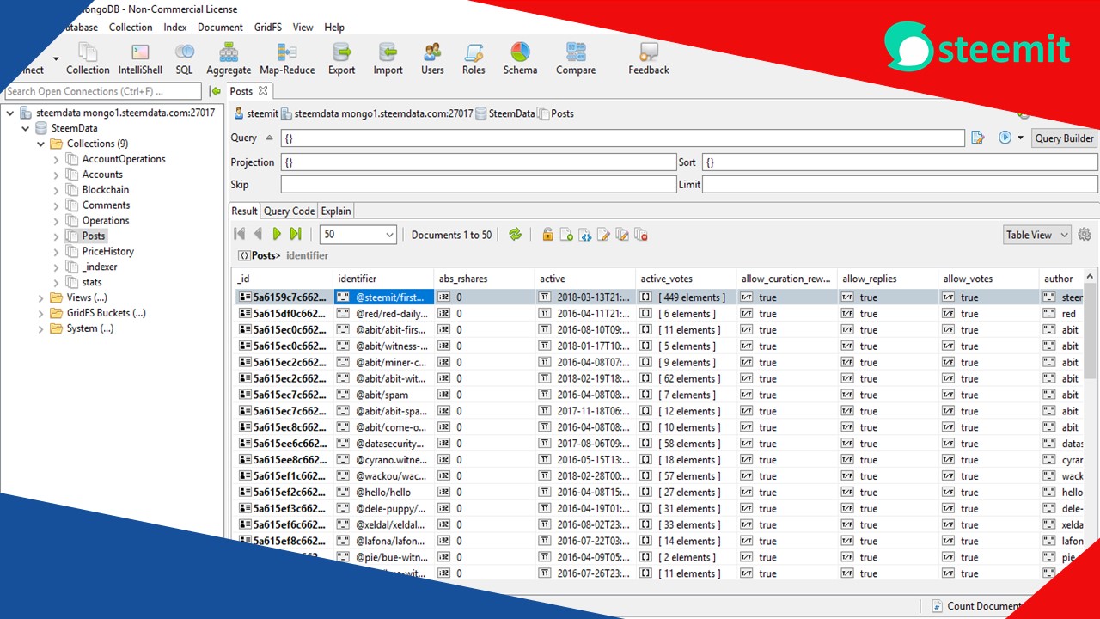The width and height of the screenshot is (1100, 619).
Task: Toggle the Query row collapse arrow
Action: (269, 138)
